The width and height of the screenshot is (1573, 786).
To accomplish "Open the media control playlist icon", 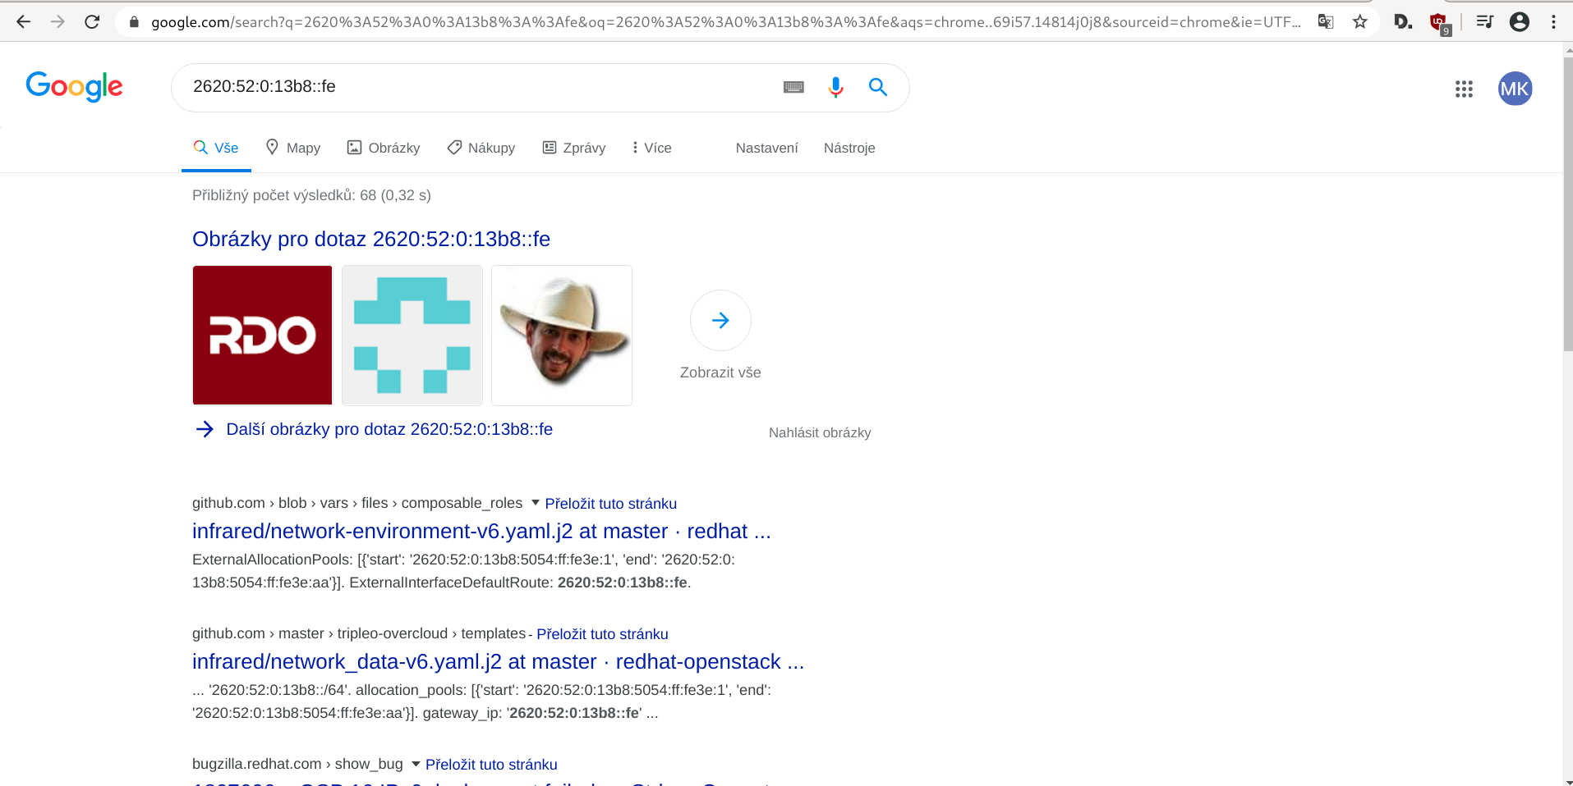I will click(1485, 22).
